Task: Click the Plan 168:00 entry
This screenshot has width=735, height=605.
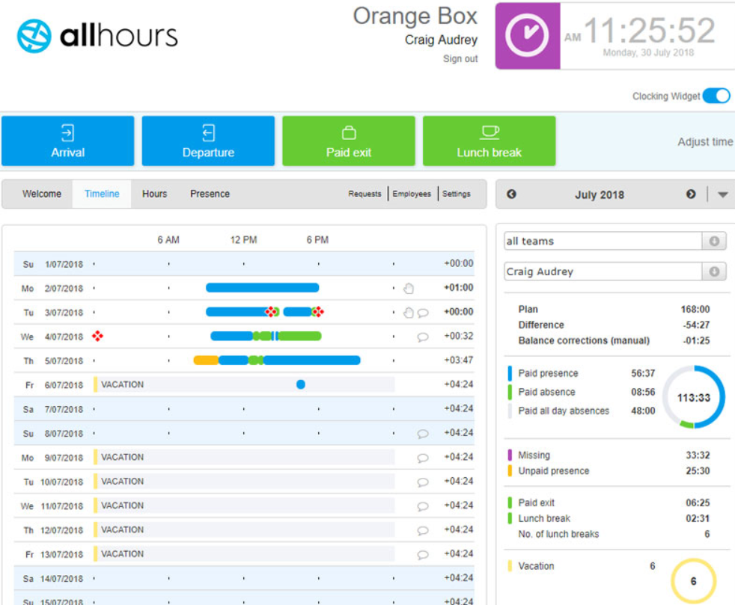Action: [x=614, y=309]
